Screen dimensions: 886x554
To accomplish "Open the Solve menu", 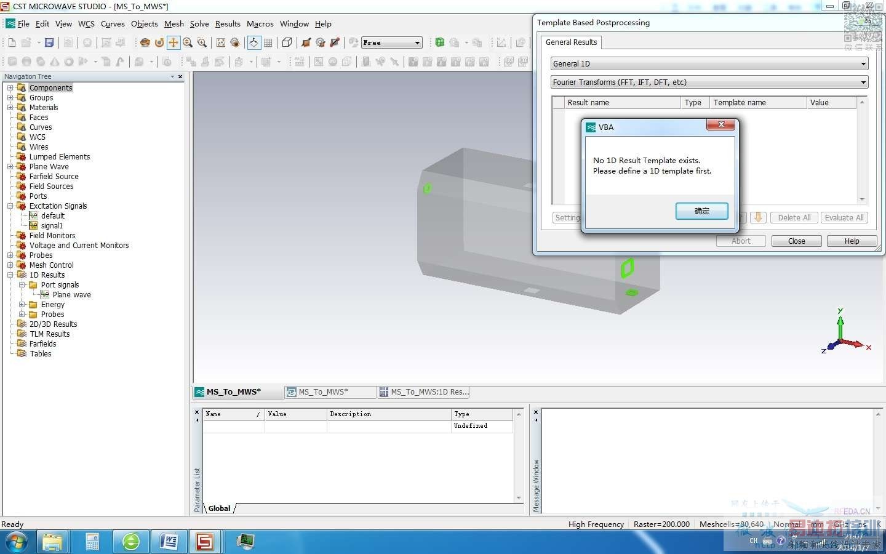I will 199,23.
